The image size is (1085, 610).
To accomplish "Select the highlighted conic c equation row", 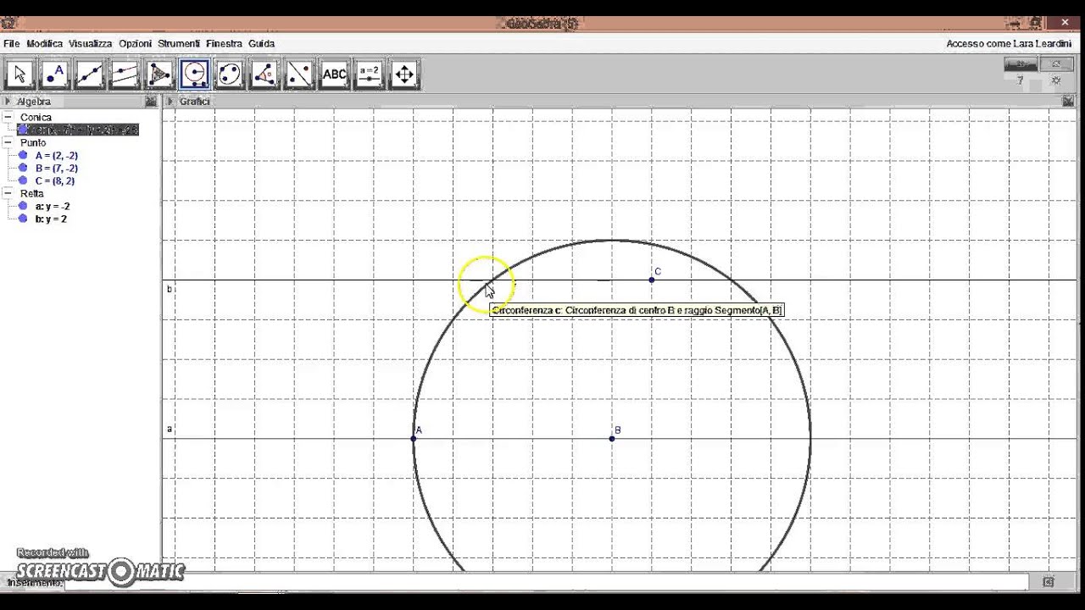I will point(78,130).
